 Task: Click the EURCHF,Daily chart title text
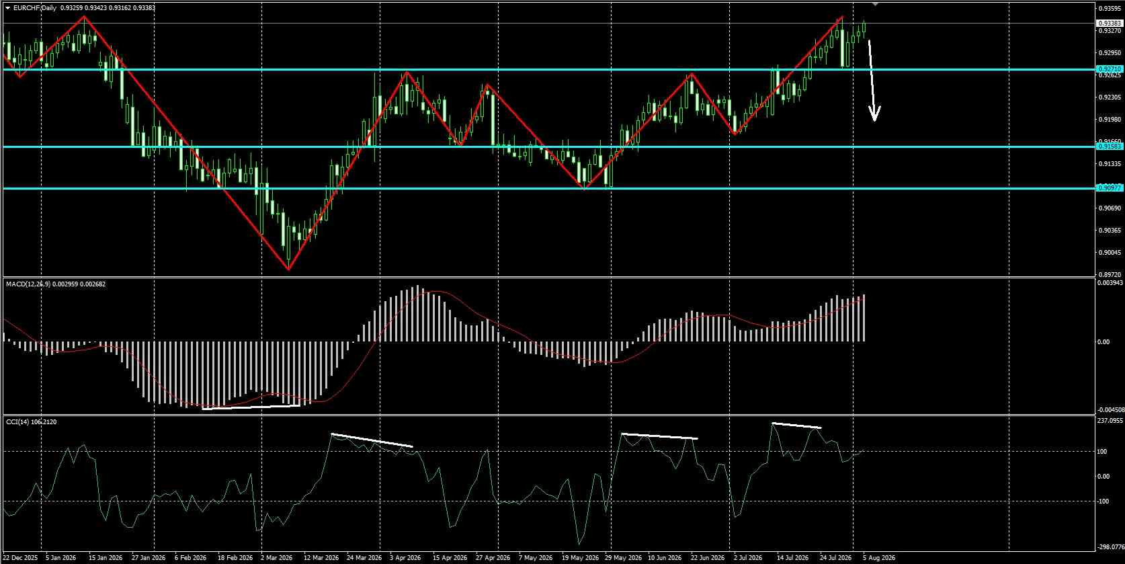[x=34, y=7]
